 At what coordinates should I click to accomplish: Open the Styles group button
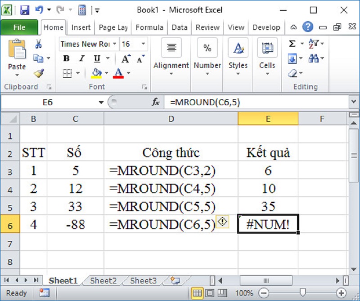[238, 57]
